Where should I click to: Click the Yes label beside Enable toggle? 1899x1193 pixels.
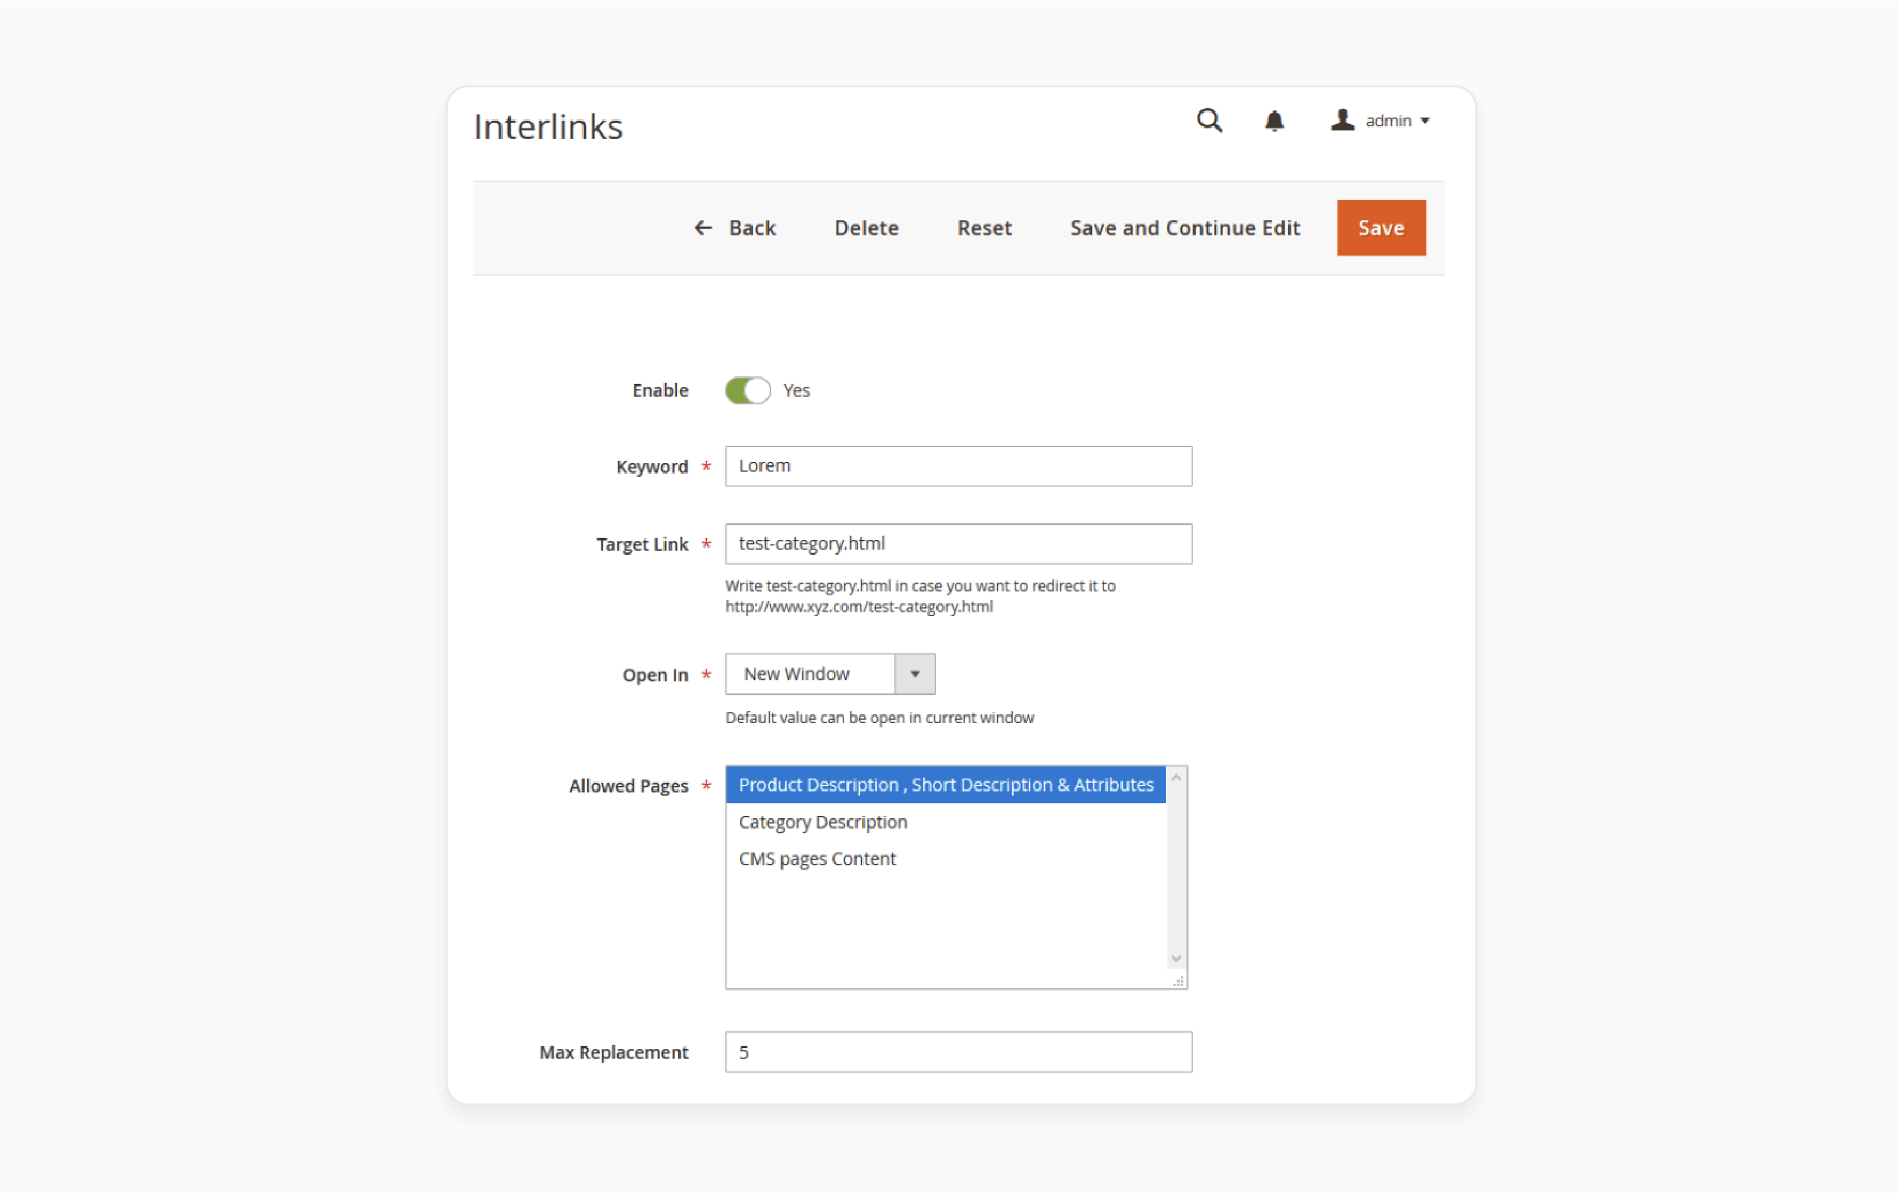796,390
